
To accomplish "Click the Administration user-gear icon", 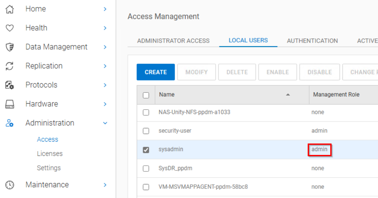I will 10,123.
